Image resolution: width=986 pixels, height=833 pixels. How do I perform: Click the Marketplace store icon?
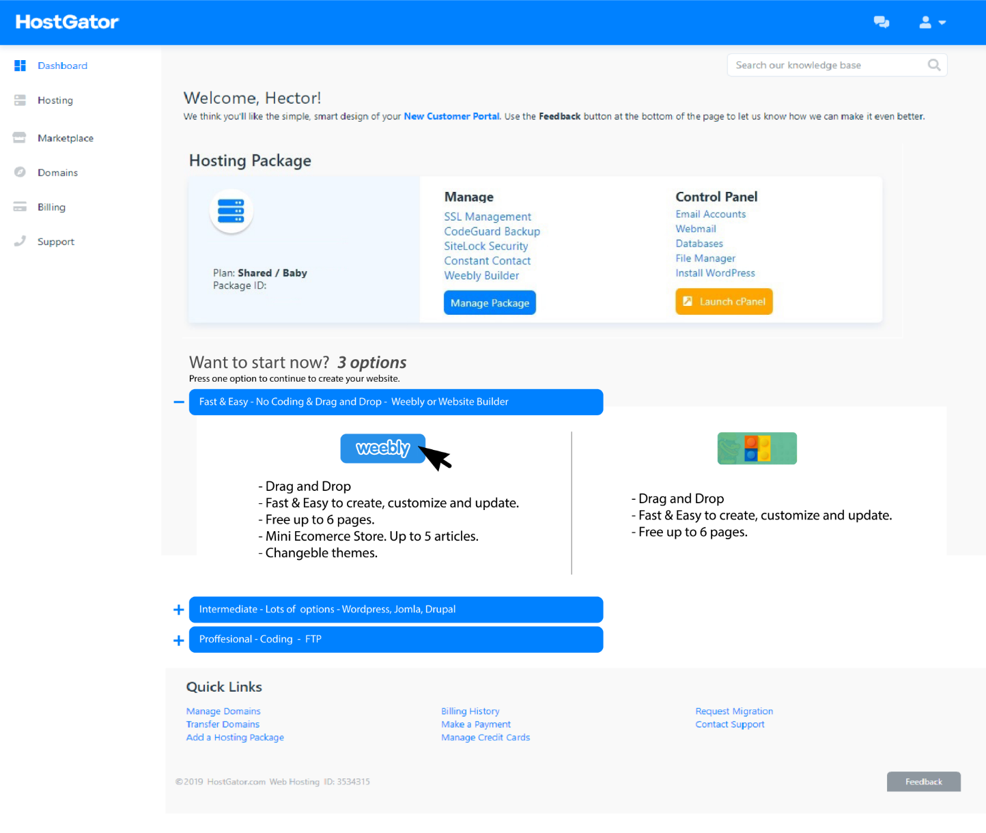point(19,138)
